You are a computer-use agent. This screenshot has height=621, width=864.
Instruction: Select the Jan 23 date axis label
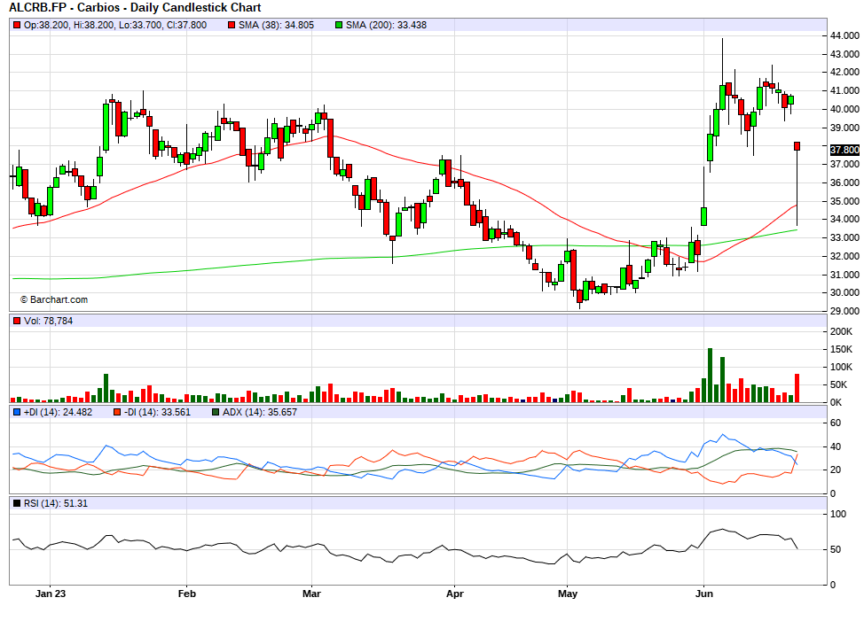click(51, 593)
